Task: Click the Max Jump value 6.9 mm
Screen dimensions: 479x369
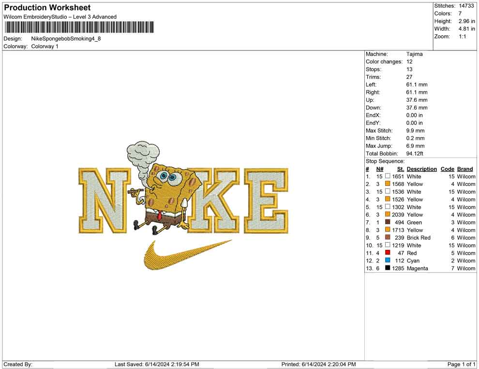Action: click(x=415, y=146)
